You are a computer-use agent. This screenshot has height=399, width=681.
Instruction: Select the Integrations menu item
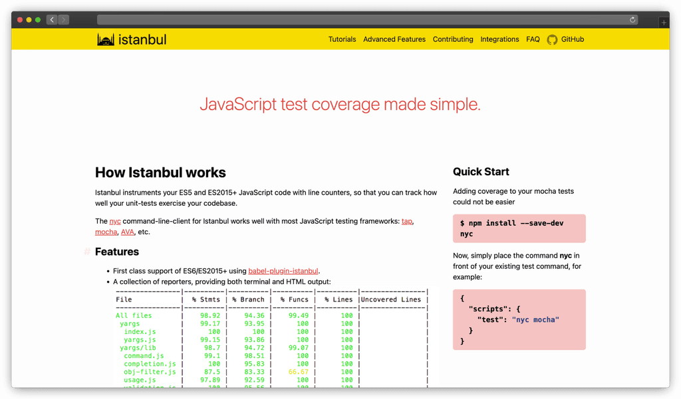tap(499, 39)
